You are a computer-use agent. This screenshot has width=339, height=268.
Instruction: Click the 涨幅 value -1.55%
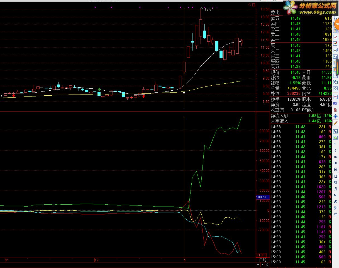(294, 83)
